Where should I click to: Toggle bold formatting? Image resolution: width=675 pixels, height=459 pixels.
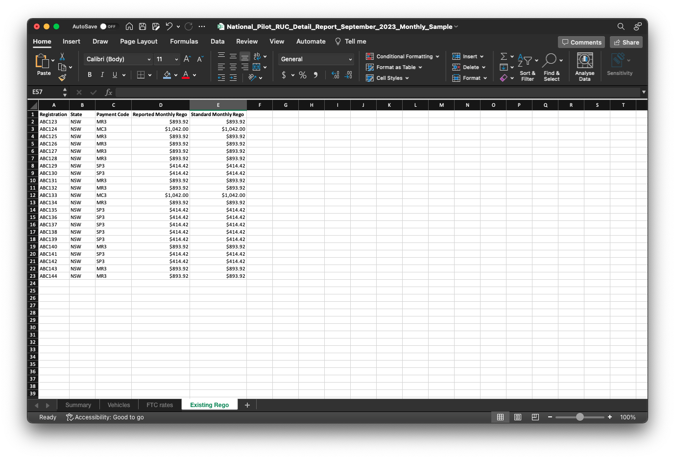(x=90, y=75)
